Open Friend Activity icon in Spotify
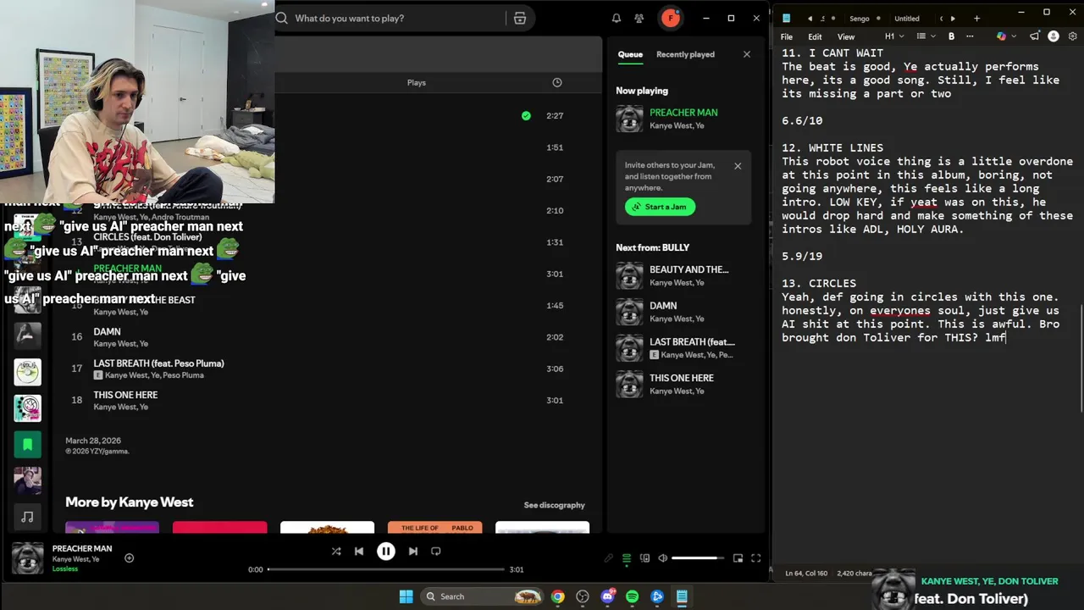Screen dimensions: 1084x610 coord(639,18)
